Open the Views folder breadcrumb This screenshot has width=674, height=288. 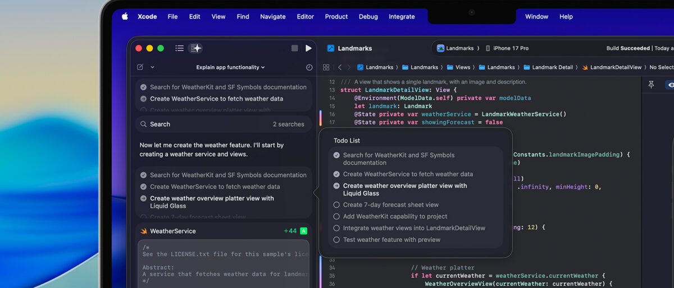click(458, 67)
